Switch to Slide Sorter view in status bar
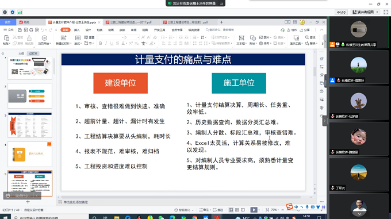391x219 pixels. pos(237,210)
